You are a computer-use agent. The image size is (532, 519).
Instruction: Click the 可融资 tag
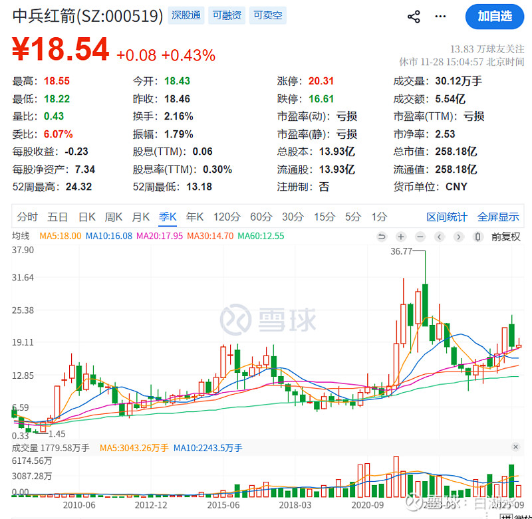227,15
